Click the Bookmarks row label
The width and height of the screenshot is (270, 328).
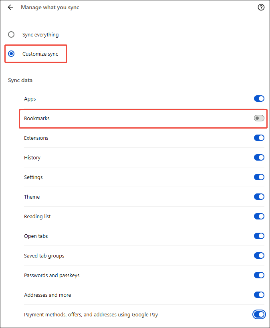pyautogui.click(x=37, y=119)
